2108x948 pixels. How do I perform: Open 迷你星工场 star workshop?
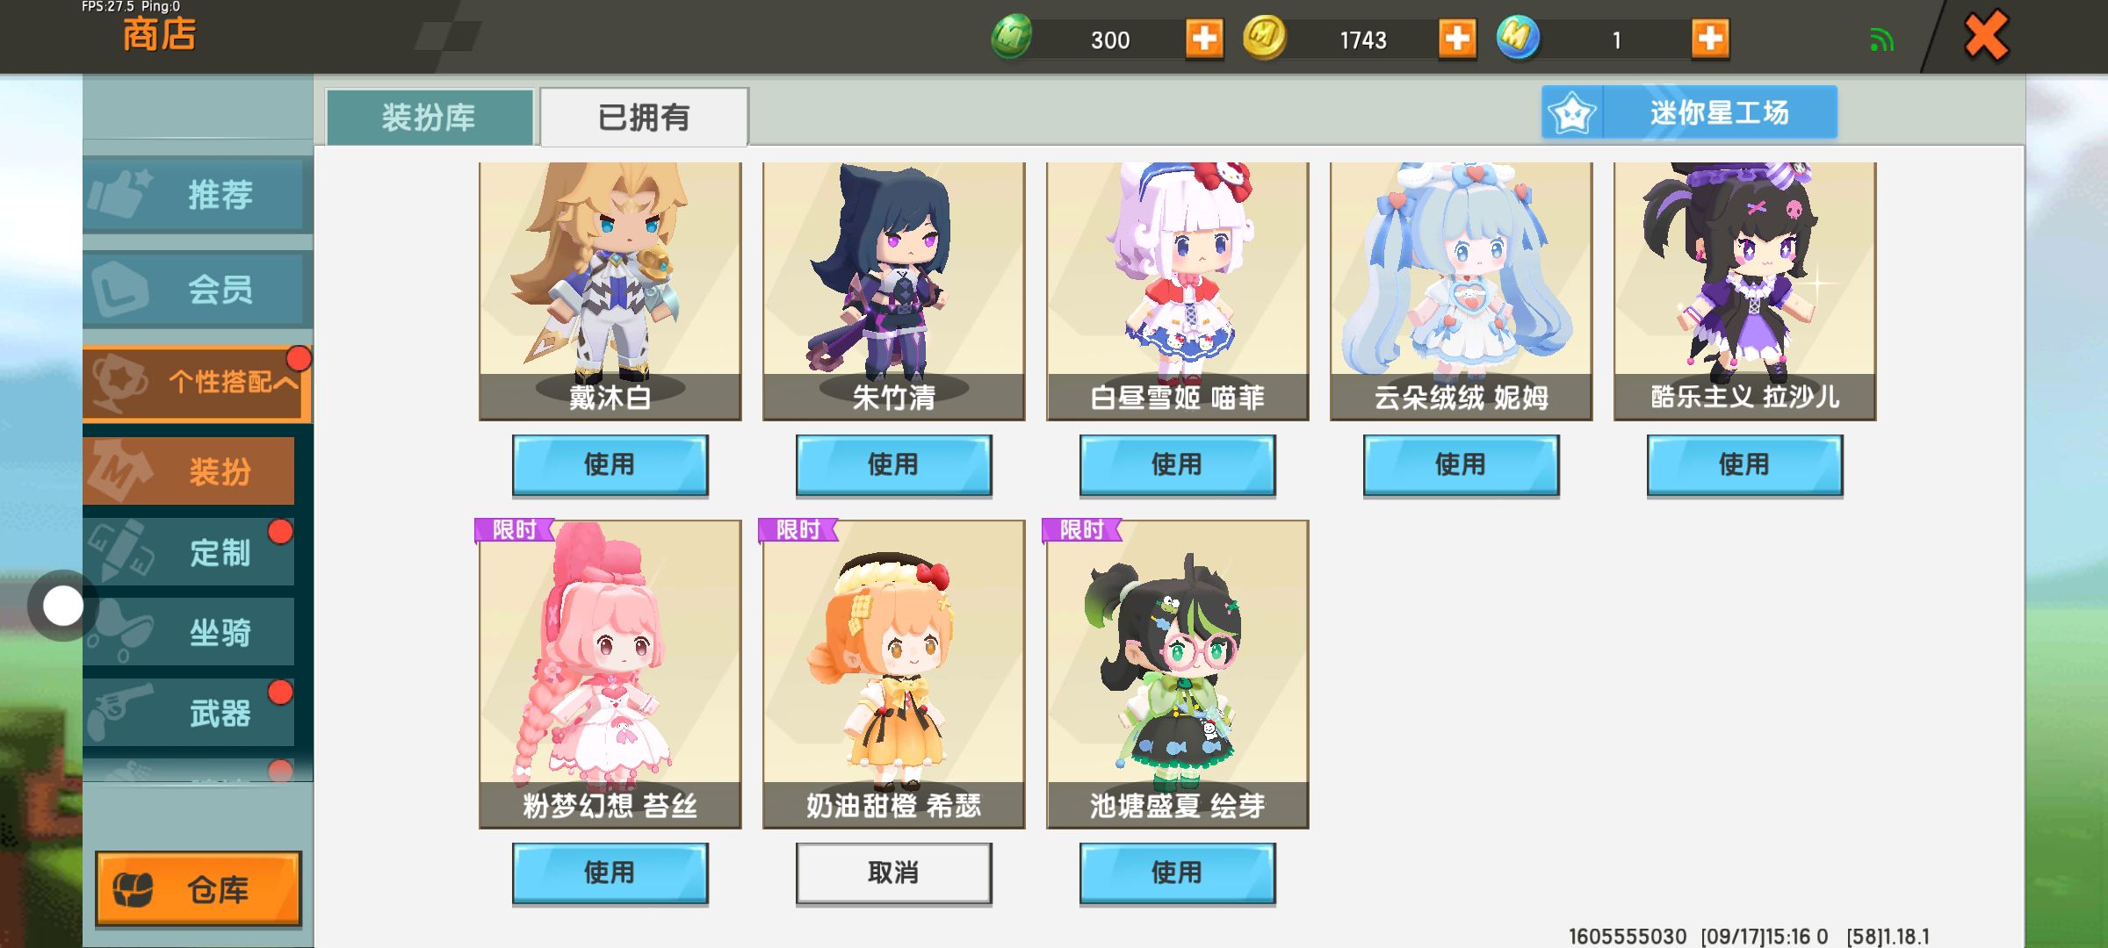coord(1689,112)
